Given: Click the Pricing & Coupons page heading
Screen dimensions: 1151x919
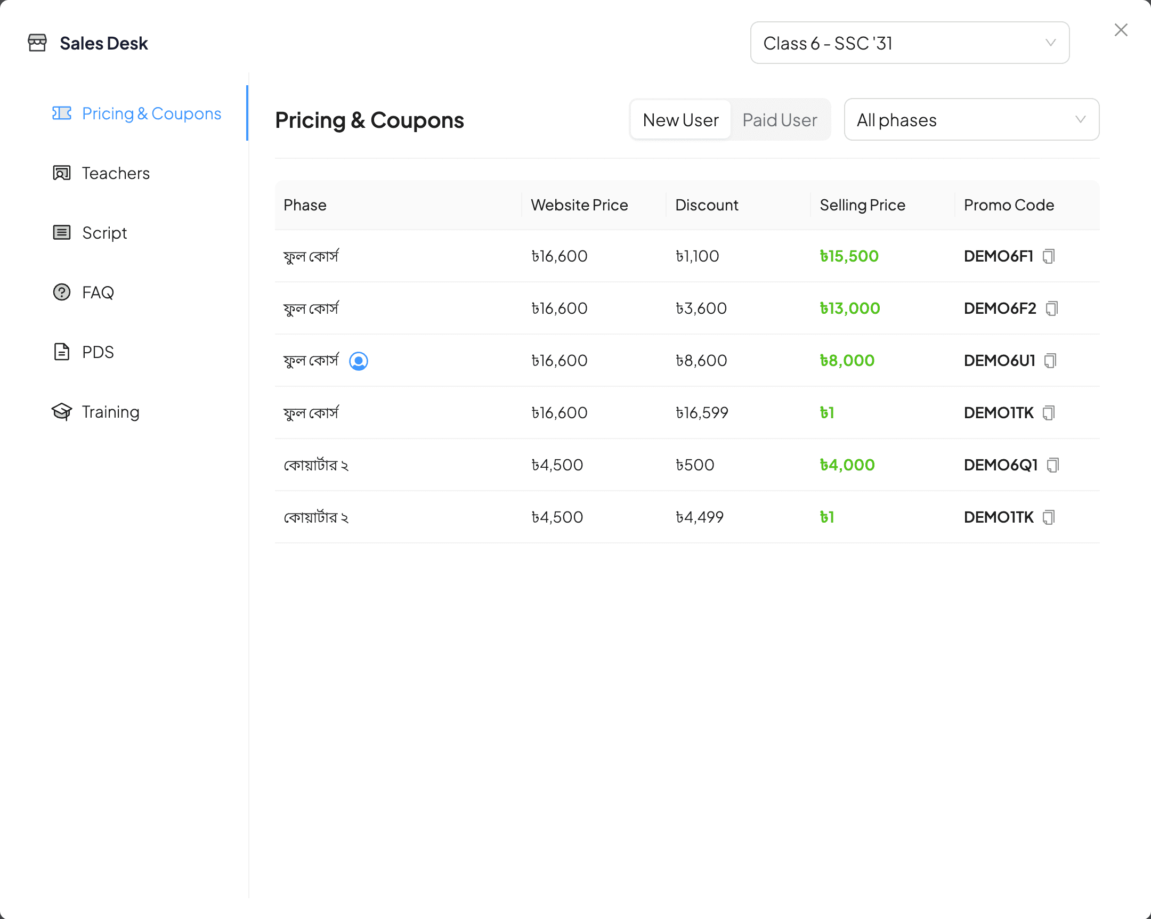Looking at the screenshot, I should pos(369,120).
